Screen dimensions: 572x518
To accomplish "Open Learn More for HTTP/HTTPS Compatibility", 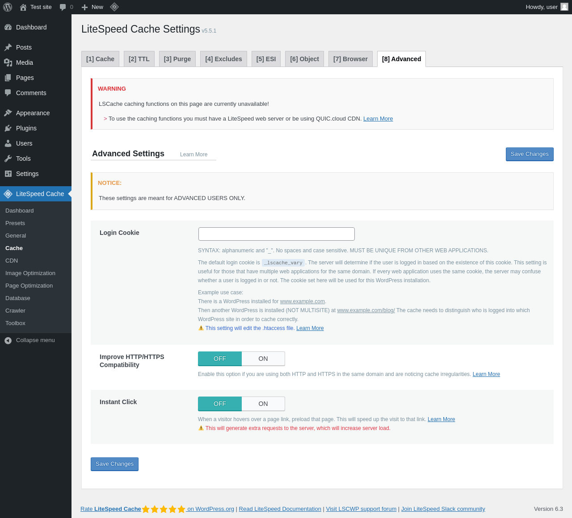I will click(486, 374).
